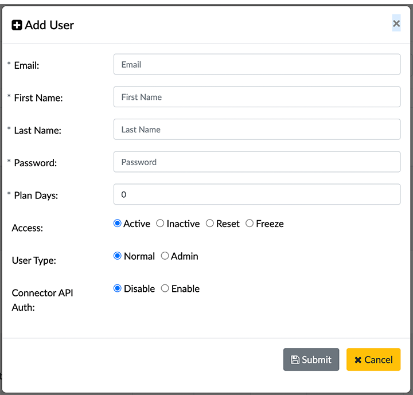Screen dimensions: 413x395
Task: Focus the Email input field
Action: point(256,65)
